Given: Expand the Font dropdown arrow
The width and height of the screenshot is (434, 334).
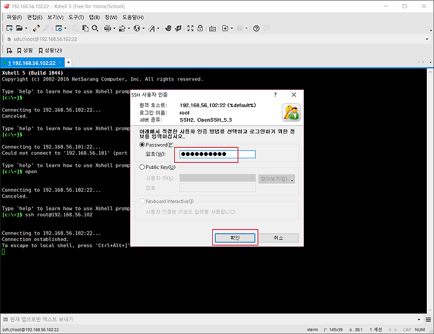Looking at the screenshot, I should (159, 28).
